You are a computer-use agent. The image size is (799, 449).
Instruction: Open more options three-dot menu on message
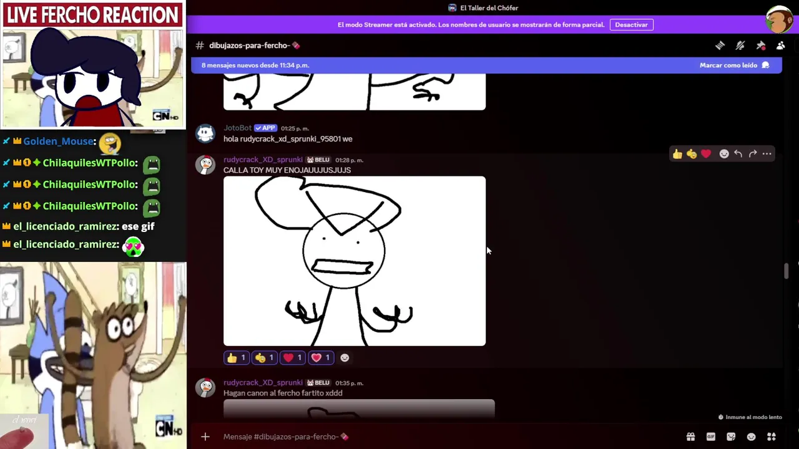[x=767, y=154]
